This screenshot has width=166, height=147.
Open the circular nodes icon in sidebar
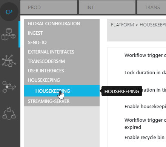(9, 113)
